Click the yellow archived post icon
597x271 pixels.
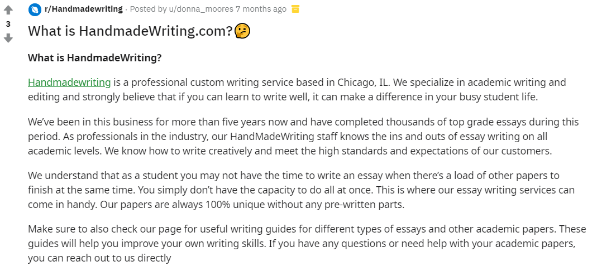coord(295,9)
